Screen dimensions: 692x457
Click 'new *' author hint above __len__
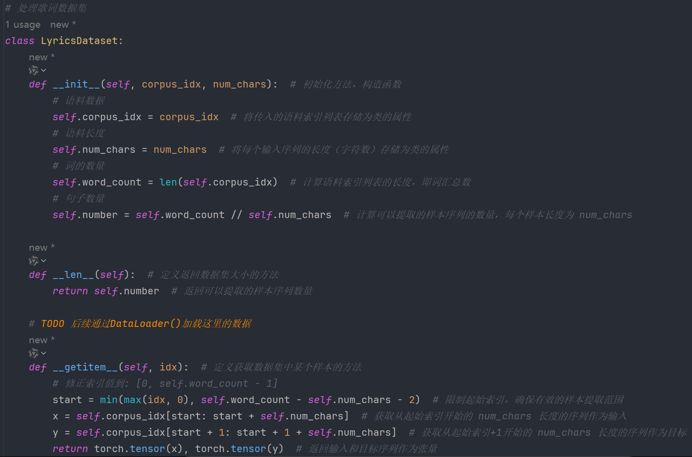tap(42, 248)
